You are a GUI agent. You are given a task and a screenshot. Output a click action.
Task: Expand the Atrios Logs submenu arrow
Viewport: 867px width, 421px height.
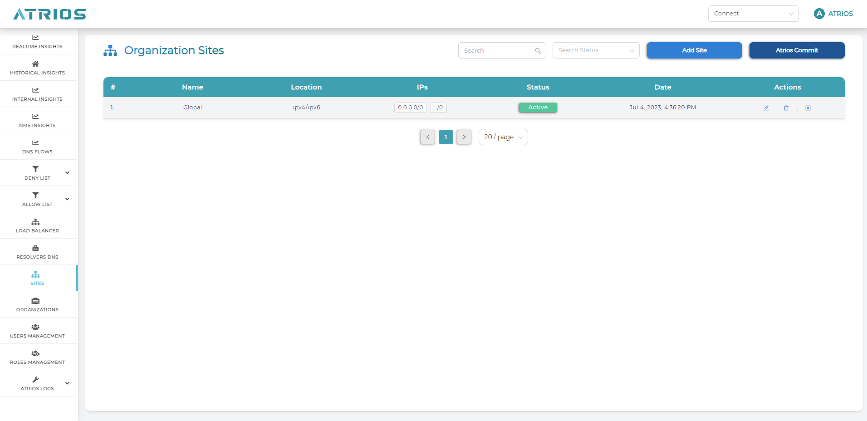tap(67, 383)
